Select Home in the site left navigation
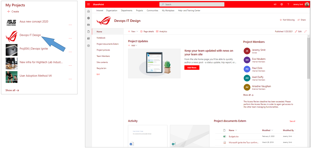Screen dimensions: 312x149 [x=108, y=32]
